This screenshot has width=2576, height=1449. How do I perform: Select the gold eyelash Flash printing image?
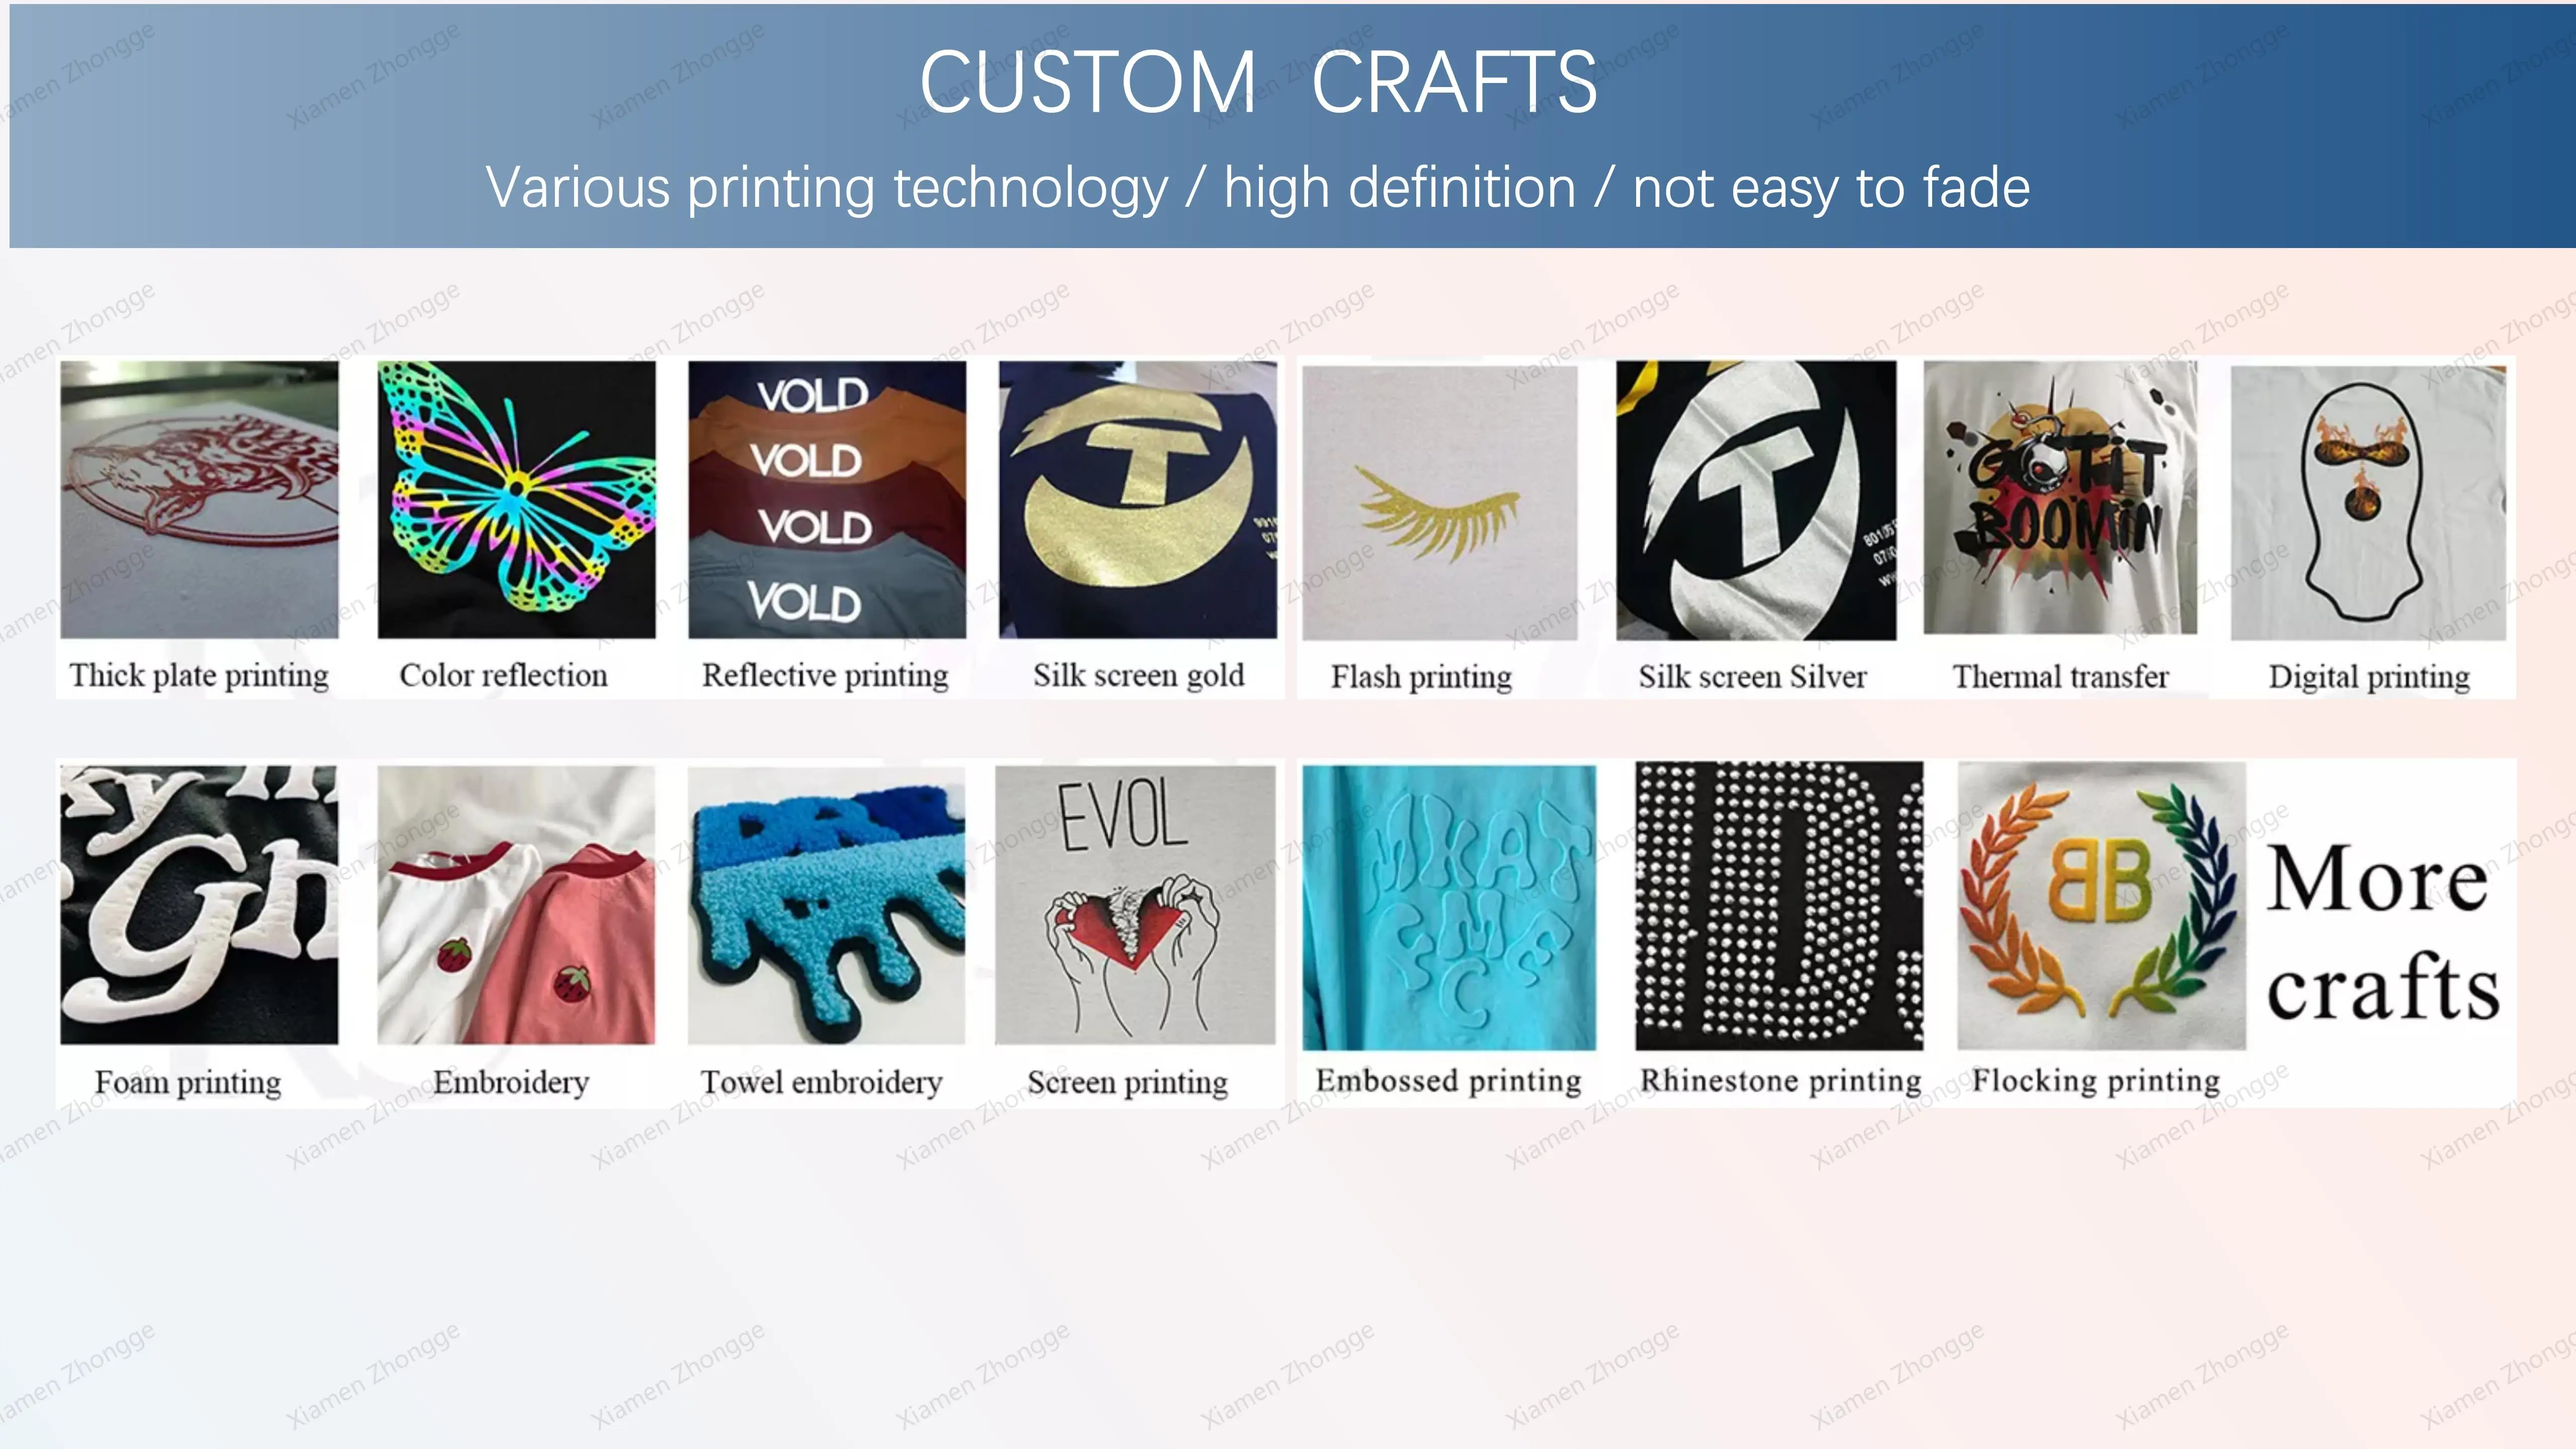click(x=1440, y=502)
